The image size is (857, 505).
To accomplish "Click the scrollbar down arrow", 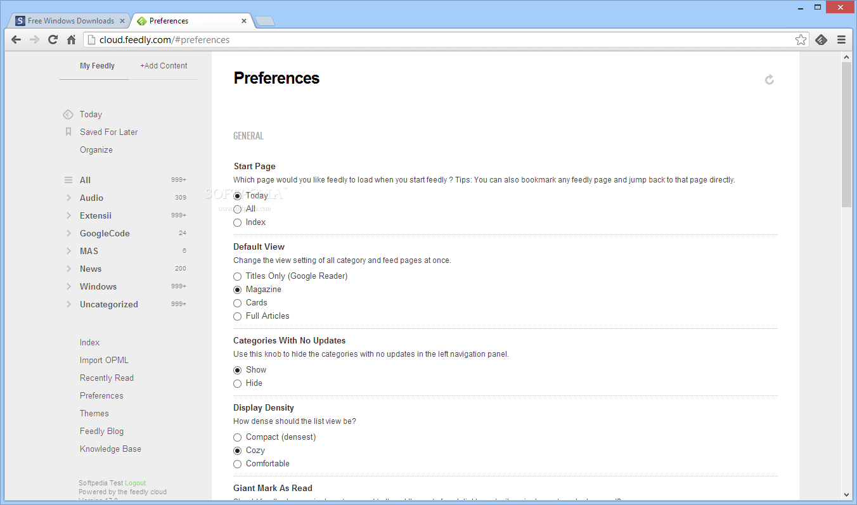I will (x=846, y=494).
